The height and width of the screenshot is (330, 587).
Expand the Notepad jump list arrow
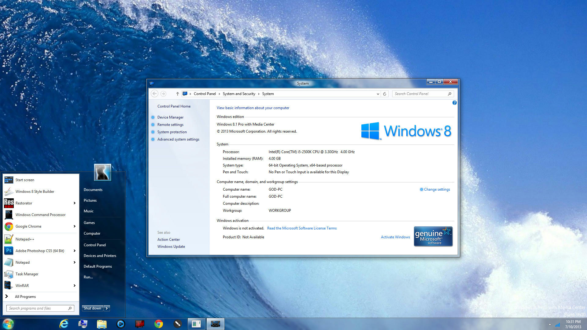coord(74,262)
